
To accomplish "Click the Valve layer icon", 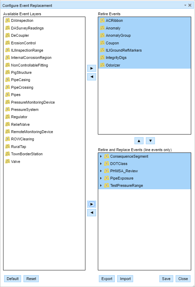I will [8, 161].
